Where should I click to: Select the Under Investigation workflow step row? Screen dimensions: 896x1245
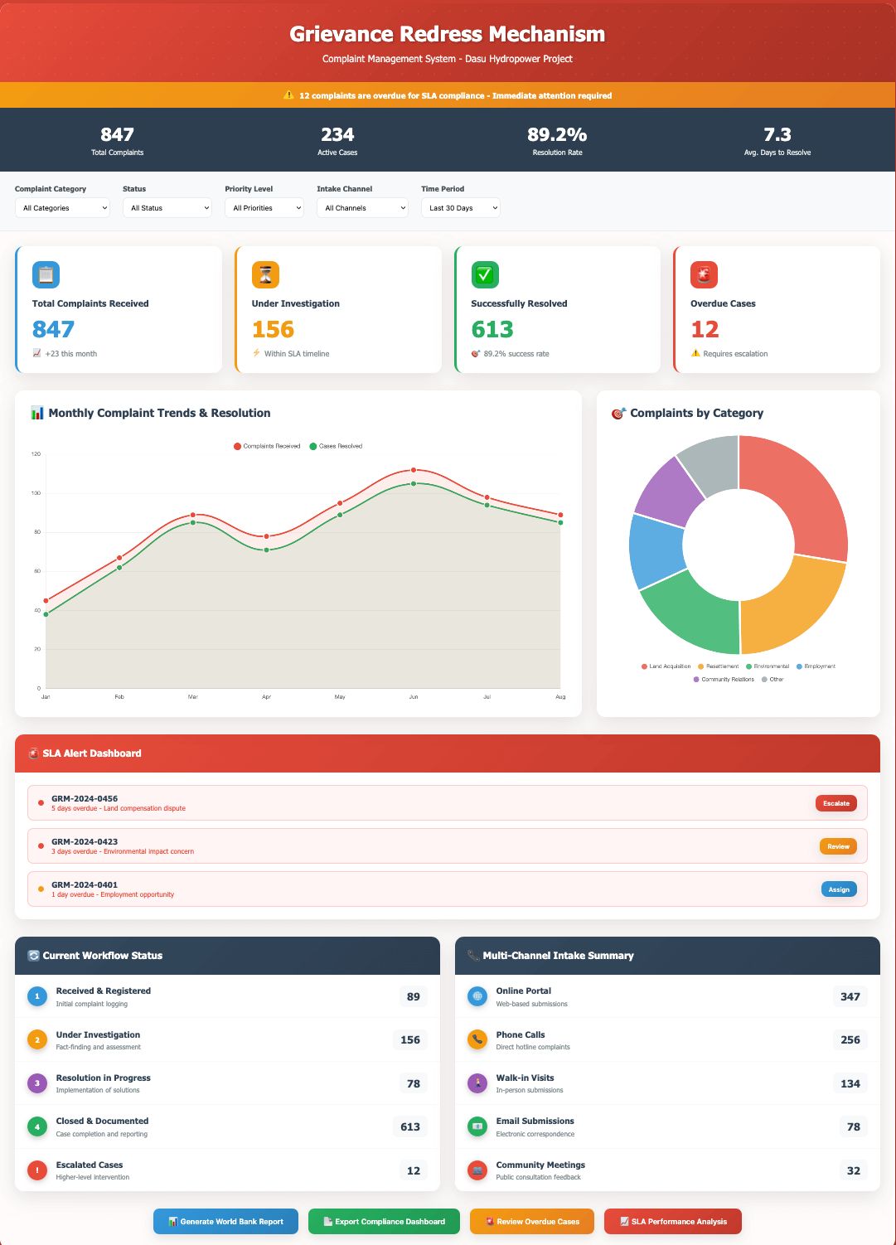tap(227, 1039)
